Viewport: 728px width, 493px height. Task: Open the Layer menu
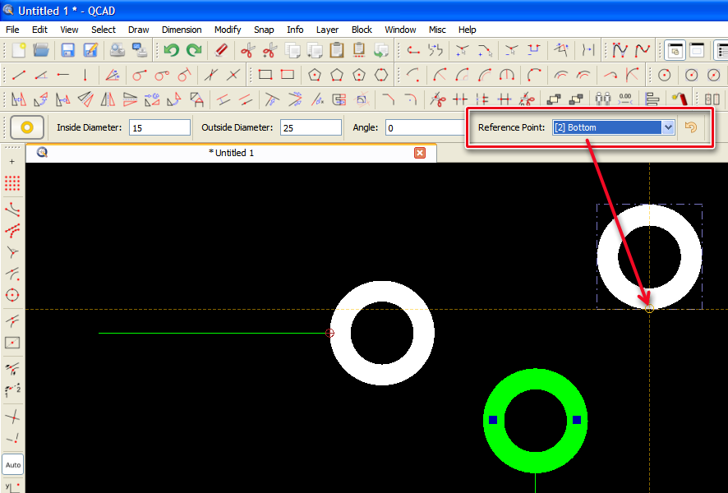tap(327, 30)
